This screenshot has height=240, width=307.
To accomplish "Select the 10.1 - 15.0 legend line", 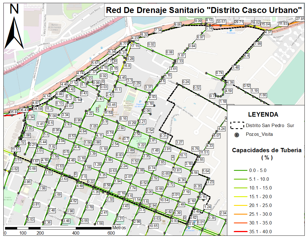I will coord(241,188).
